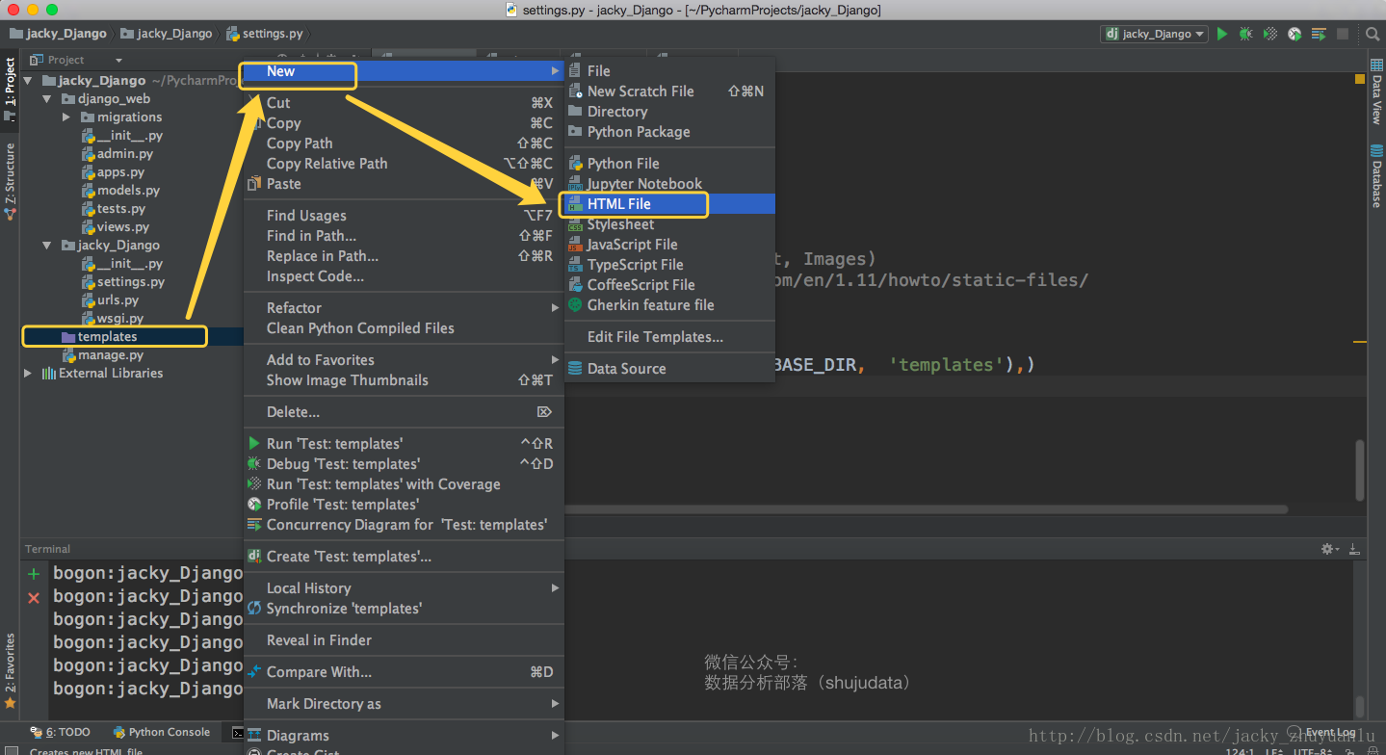1386x755 pixels.
Task: Run the jacky_Django configuration with green play icon
Action: click(x=1222, y=34)
